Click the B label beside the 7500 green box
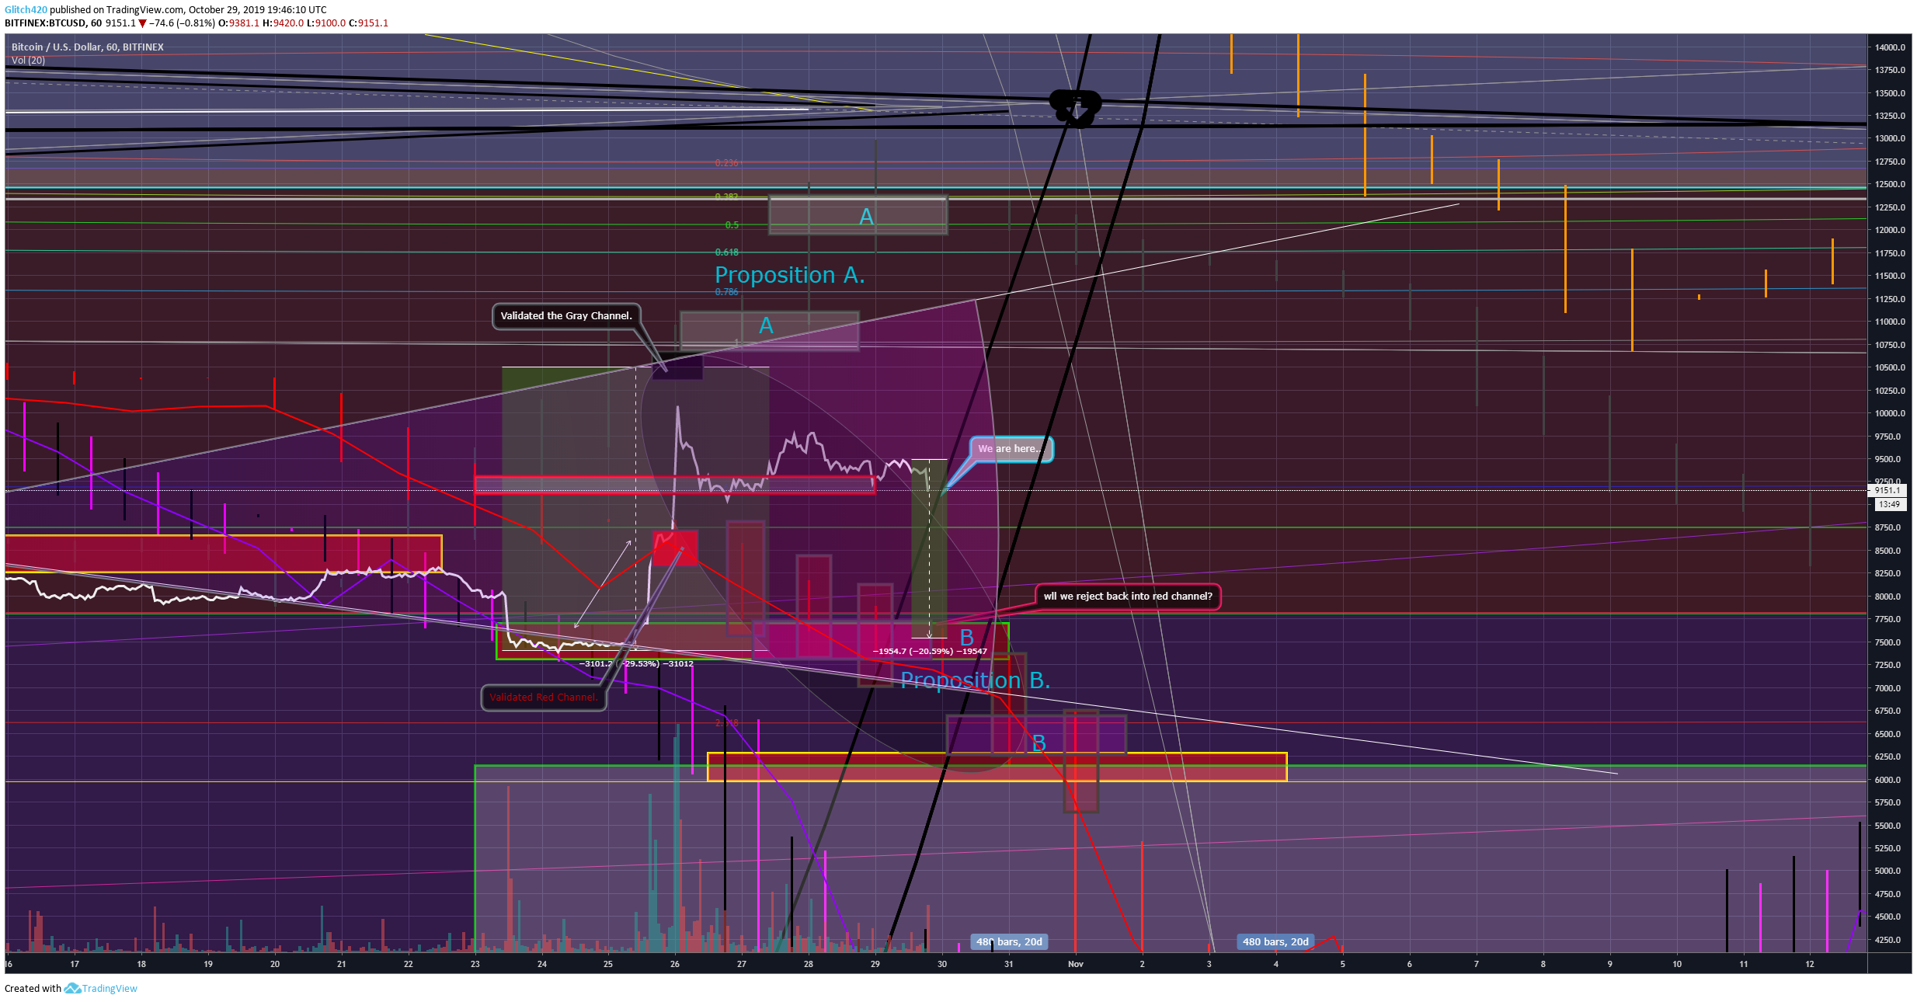Screen dimensions: 1917x1002 pyautogui.click(x=966, y=638)
